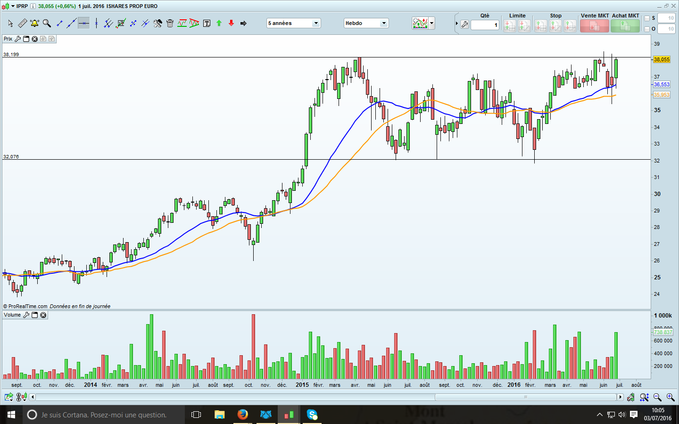The height and width of the screenshot is (424, 679).
Task: Open Prix panel wrench settings
Action: pyautogui.click(x=18, y=39)
